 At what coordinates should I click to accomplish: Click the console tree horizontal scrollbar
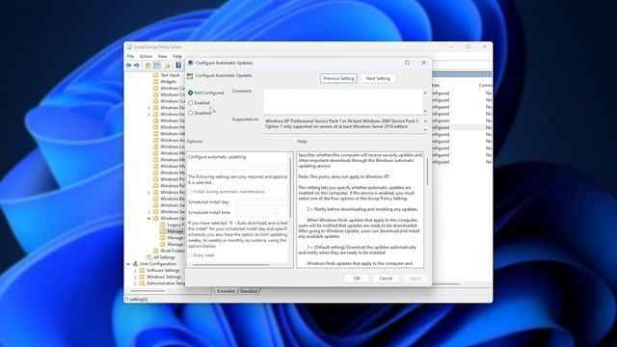(148, 291)
